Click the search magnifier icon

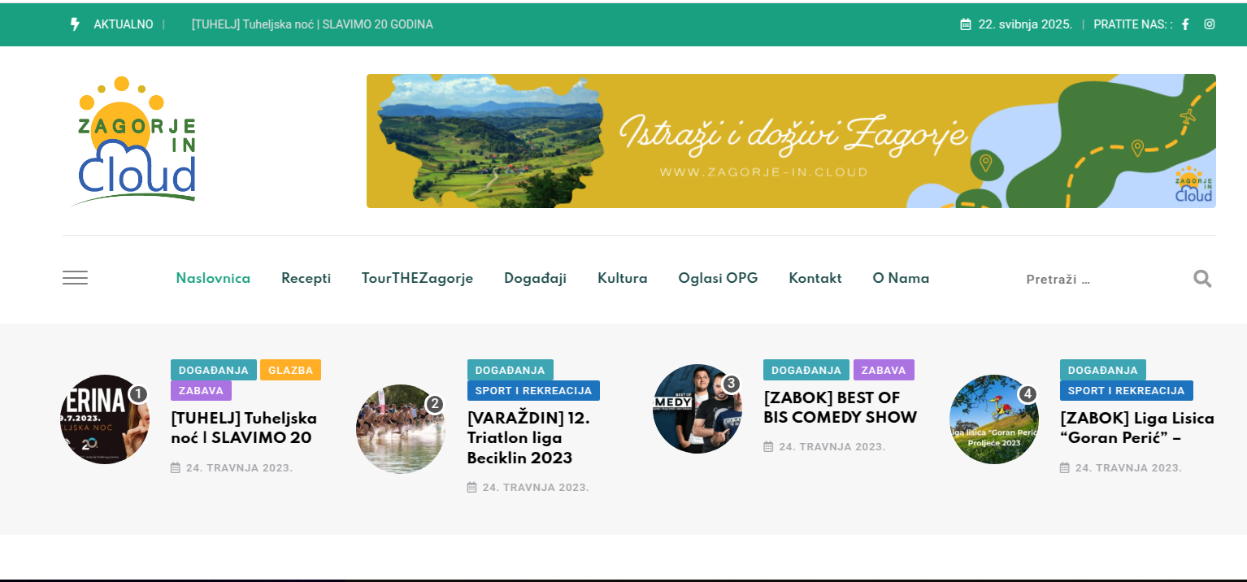1202,279
